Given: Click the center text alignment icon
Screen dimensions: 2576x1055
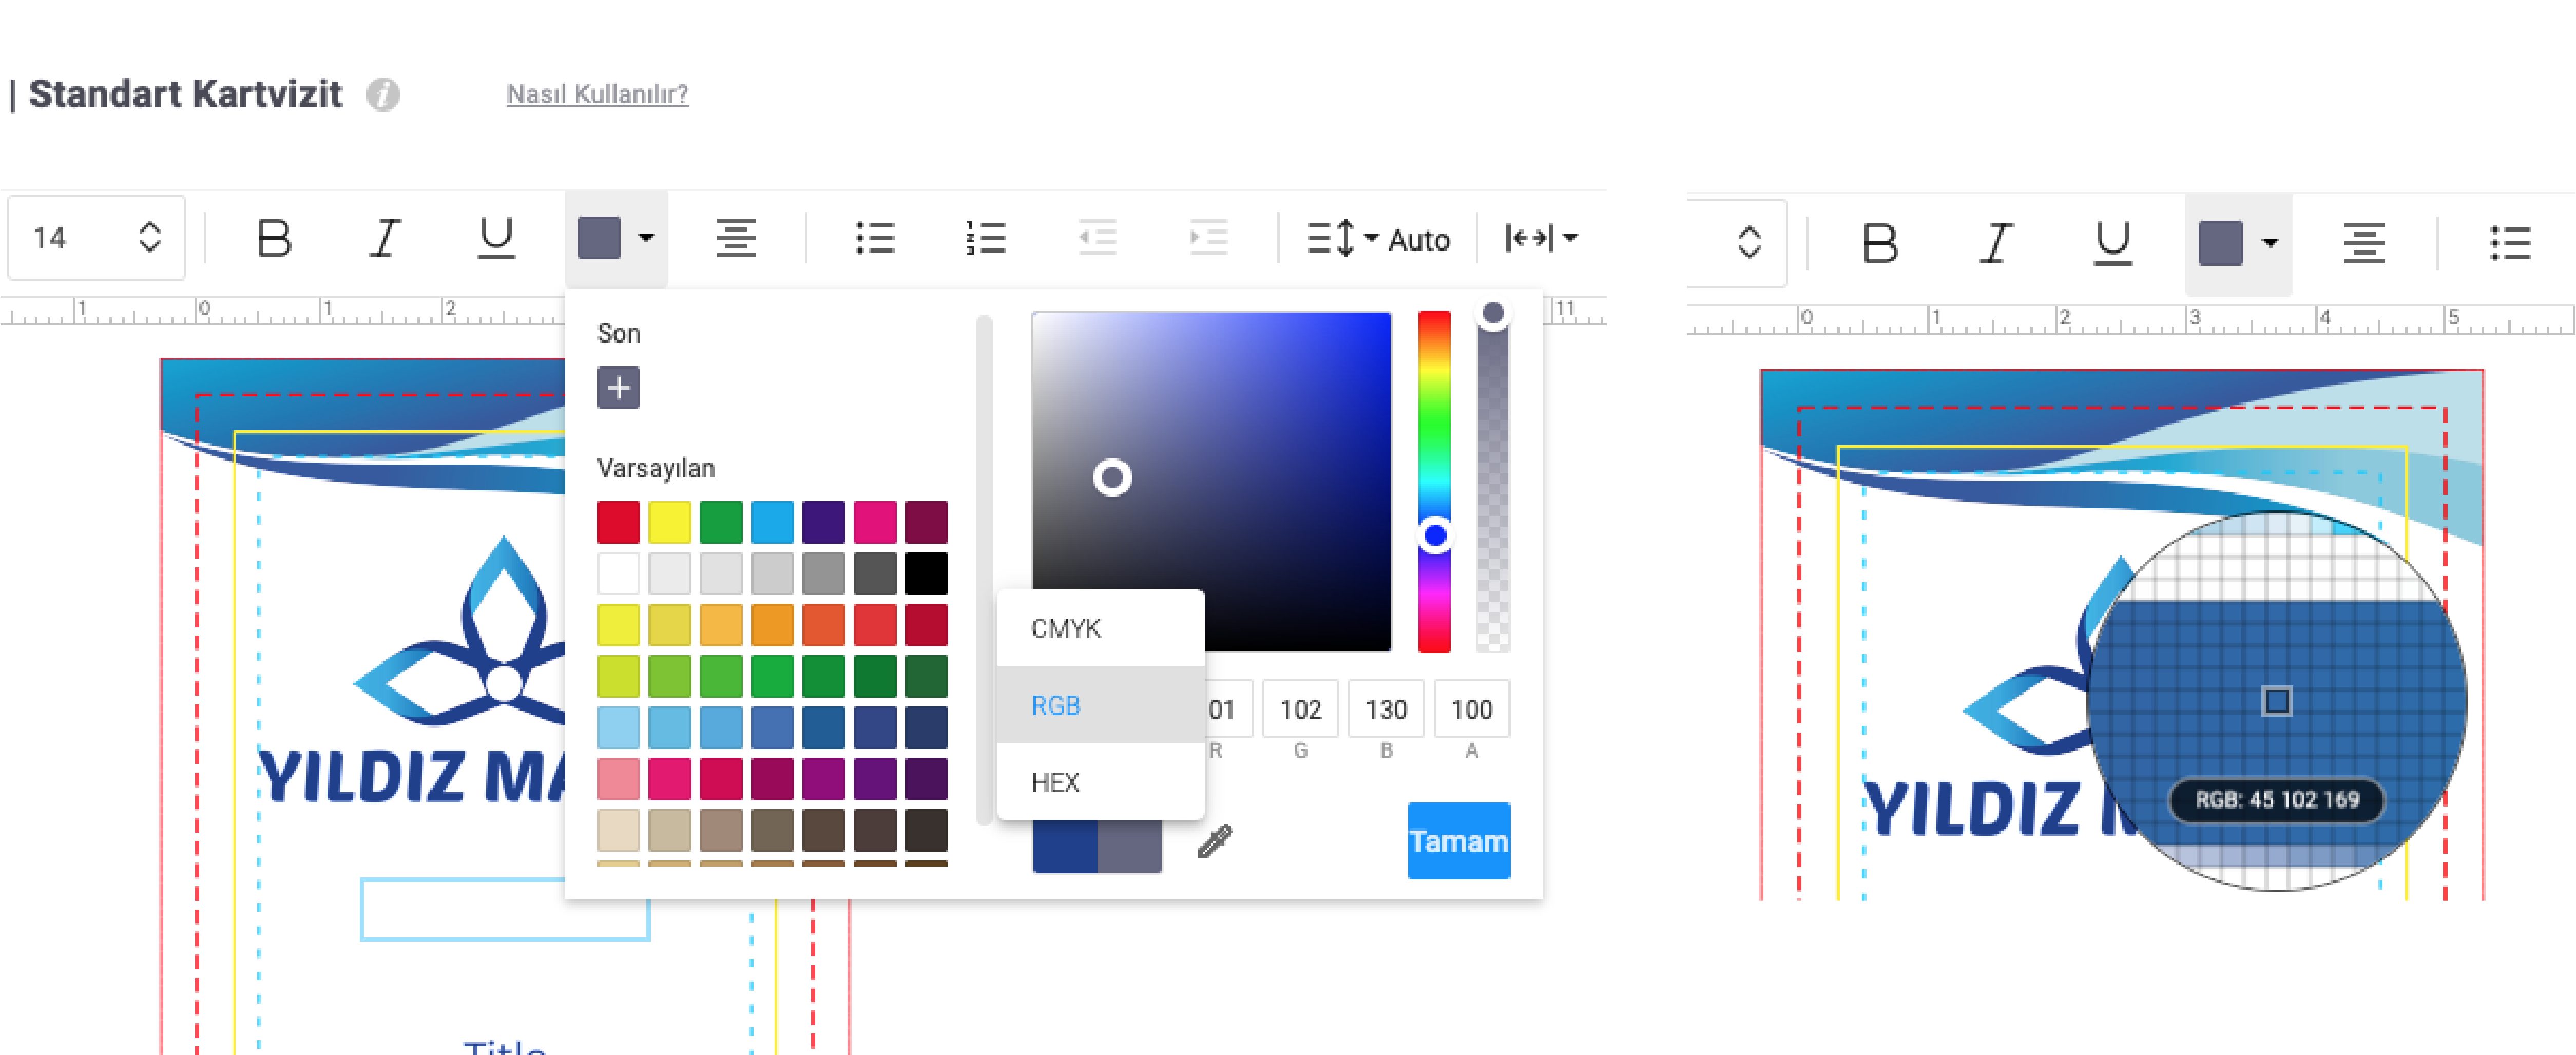Looking at the screenshot, I should 736,238.
